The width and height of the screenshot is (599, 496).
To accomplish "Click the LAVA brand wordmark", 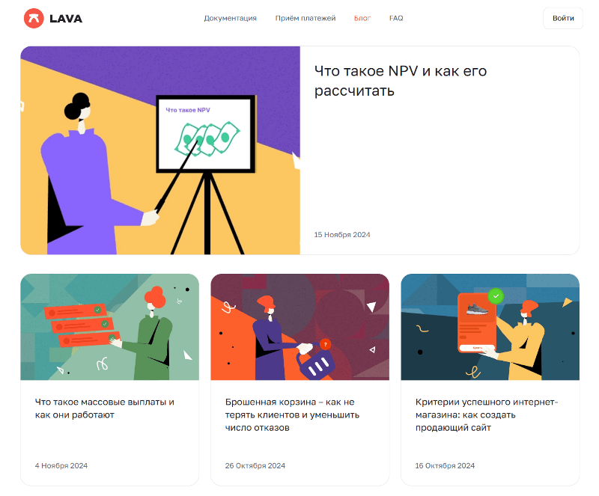I will 66,19.
